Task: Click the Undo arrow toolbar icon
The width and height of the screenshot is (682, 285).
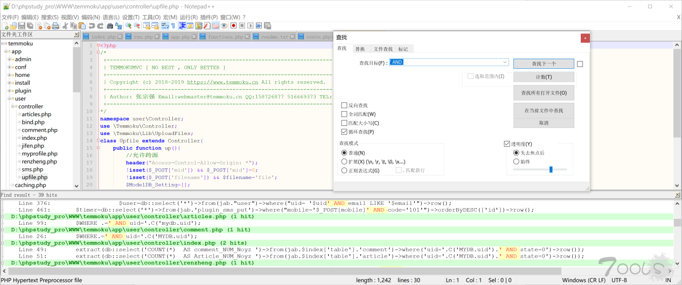Action: pos(92,26)
